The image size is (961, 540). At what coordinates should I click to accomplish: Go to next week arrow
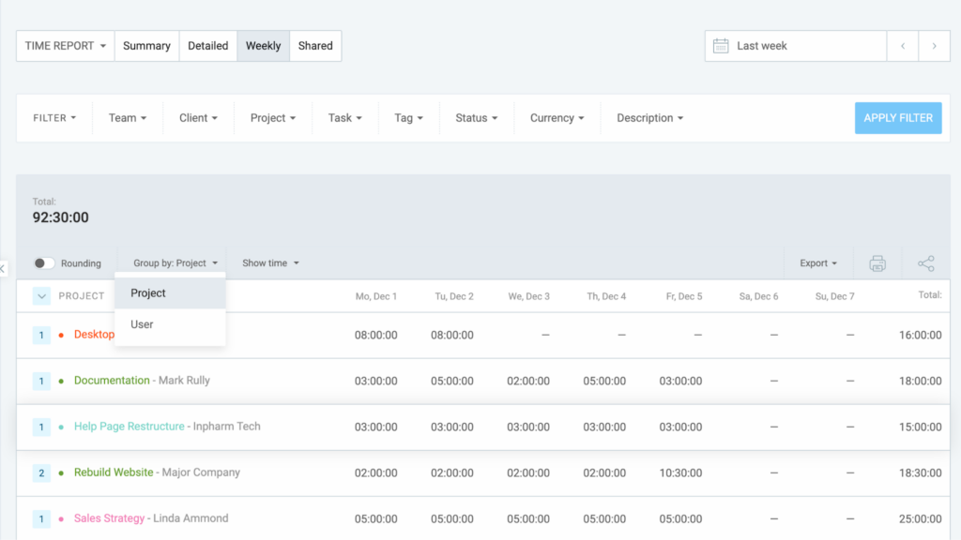click(934, 46)
